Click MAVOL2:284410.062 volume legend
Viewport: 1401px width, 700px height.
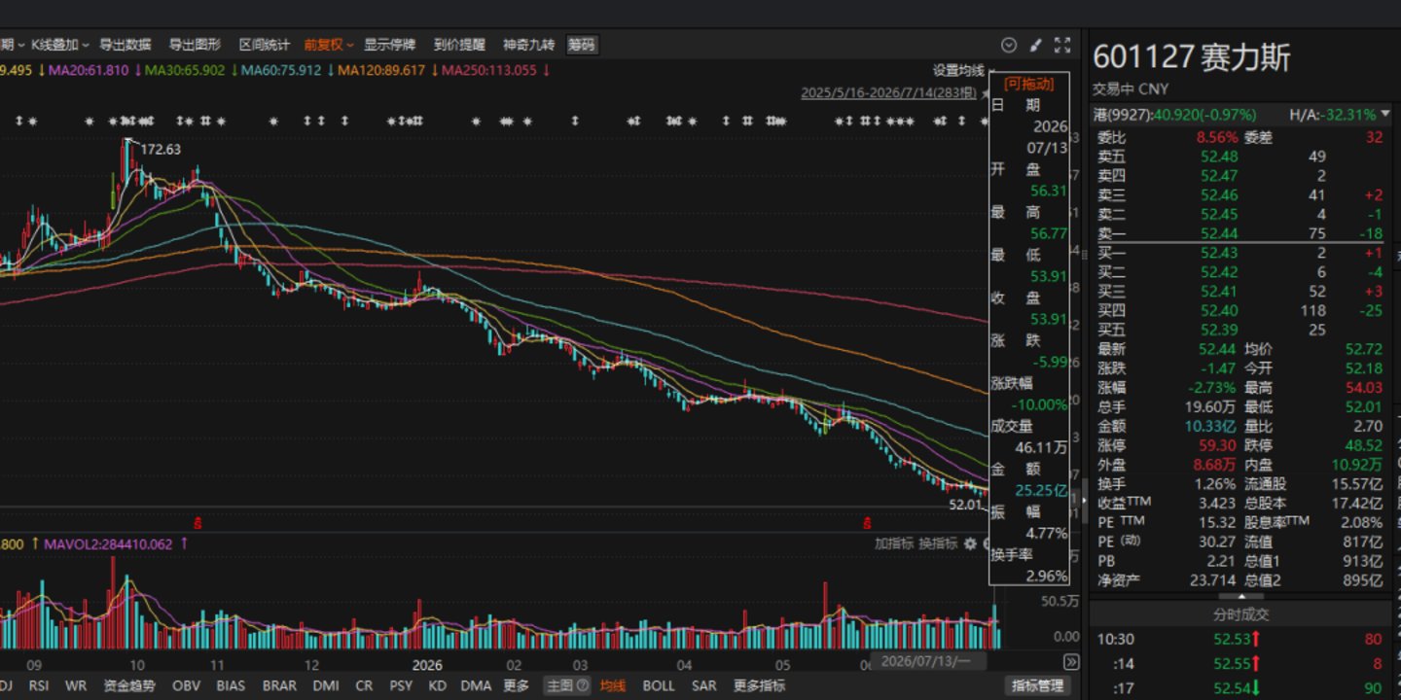coord(107,544)
